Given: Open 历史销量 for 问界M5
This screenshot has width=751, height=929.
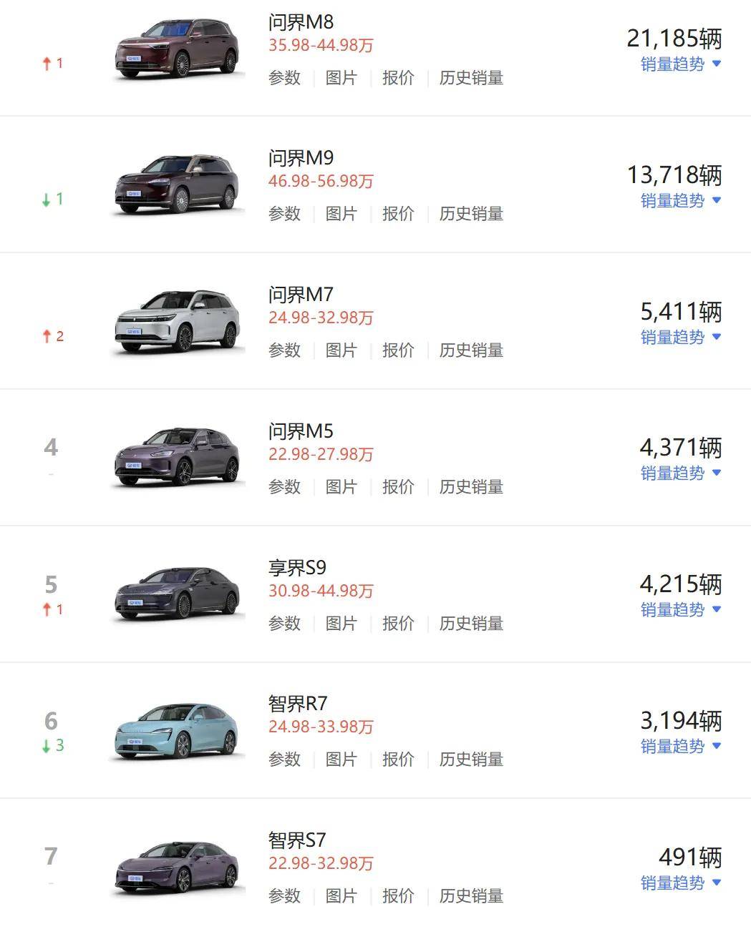Looking at the screenshot, I should pyautogui.click(x=471, y=487).
